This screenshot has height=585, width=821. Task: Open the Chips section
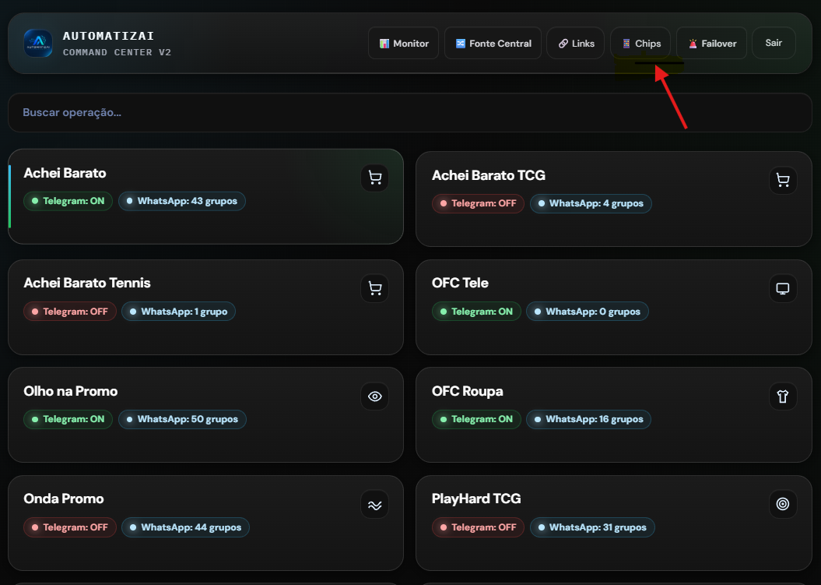pyautogui.click(x=640, y=43)
